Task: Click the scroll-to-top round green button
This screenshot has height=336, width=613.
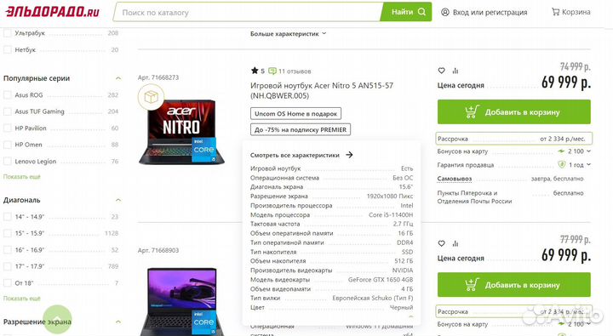Action: [57, 320]
